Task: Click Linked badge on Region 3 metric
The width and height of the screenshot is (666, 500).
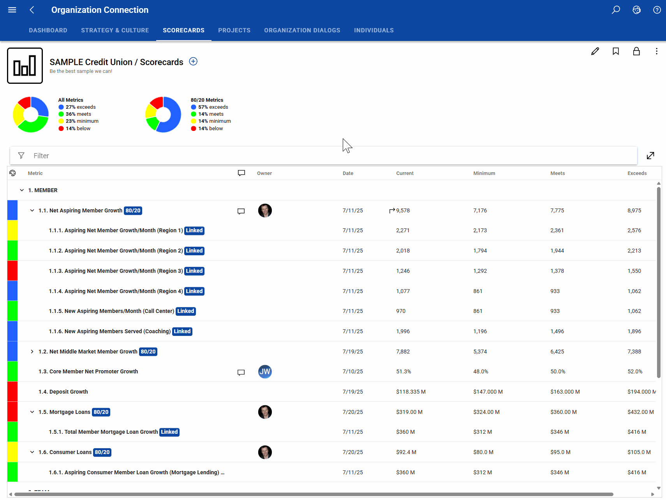Action: (x=194, y=271)
